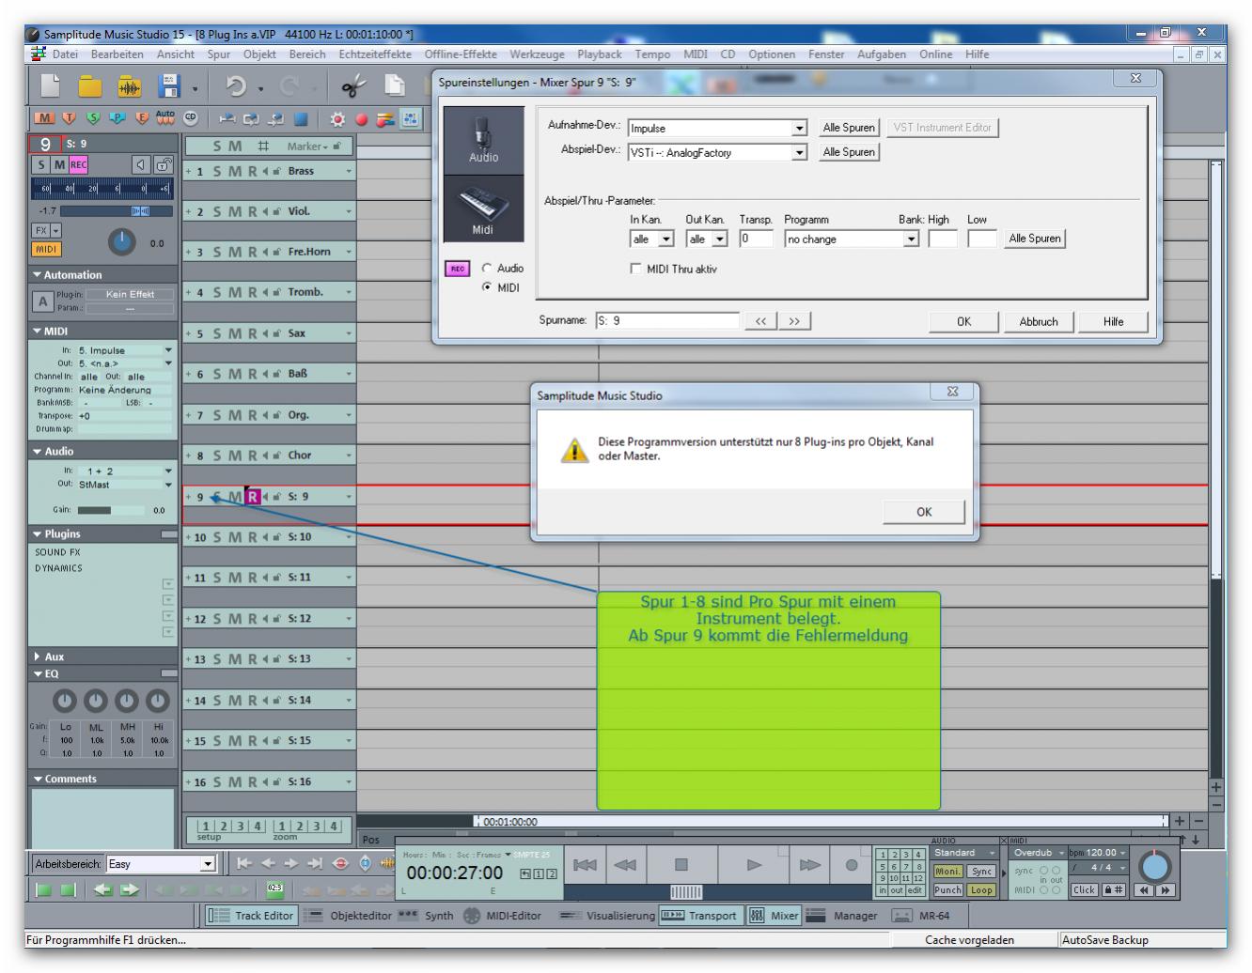Click the undo arrow icon
This screenshot has width=1252, height=973.
click(x=235, y=87)
